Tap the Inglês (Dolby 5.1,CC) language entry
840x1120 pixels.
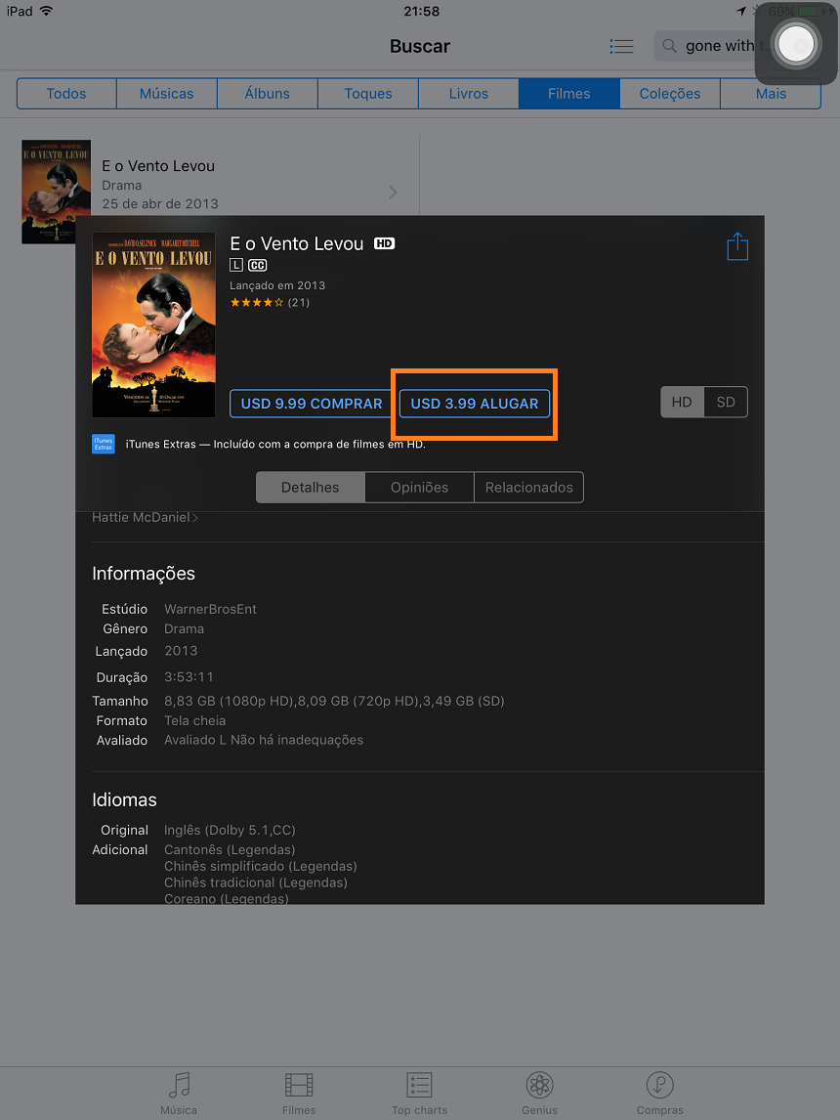point(230,830)
